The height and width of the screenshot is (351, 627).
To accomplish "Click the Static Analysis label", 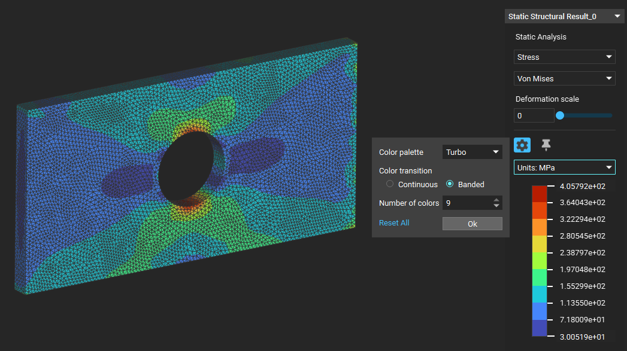I will pyautogui.click(x=541, y=36).
